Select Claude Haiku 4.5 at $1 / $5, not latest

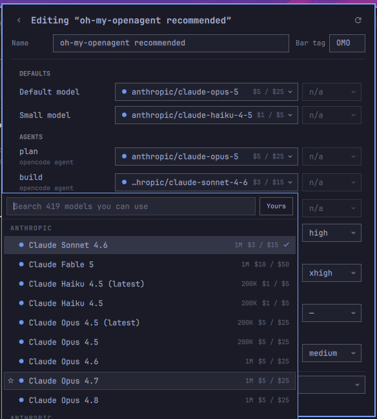(150, 303)
